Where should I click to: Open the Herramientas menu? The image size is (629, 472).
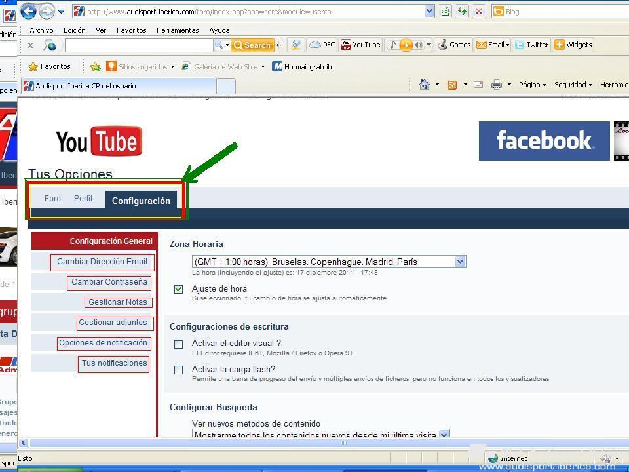point(178,30)
